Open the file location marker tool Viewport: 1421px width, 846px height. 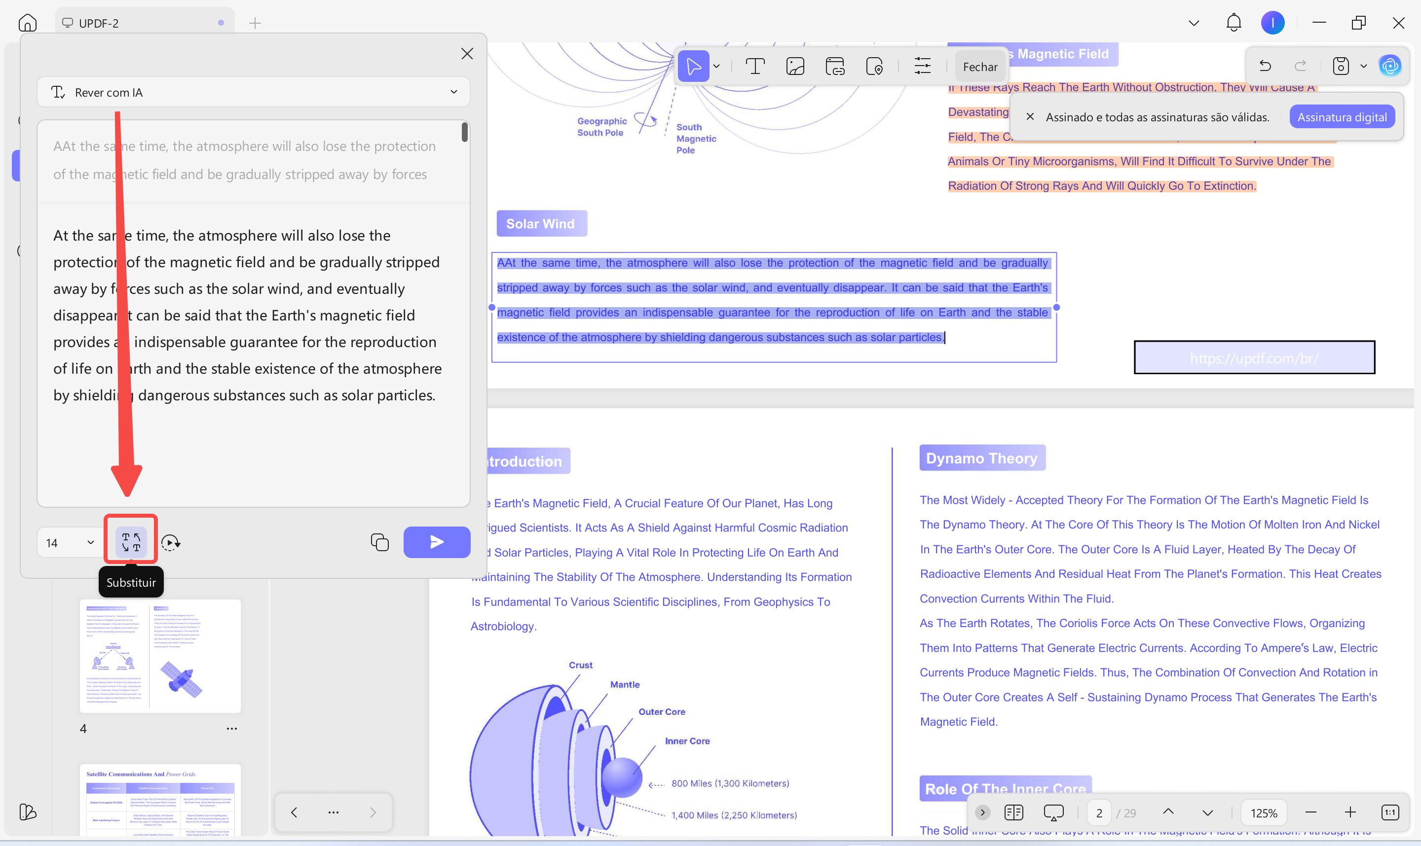pyautogui.click(x=874, y=66)
